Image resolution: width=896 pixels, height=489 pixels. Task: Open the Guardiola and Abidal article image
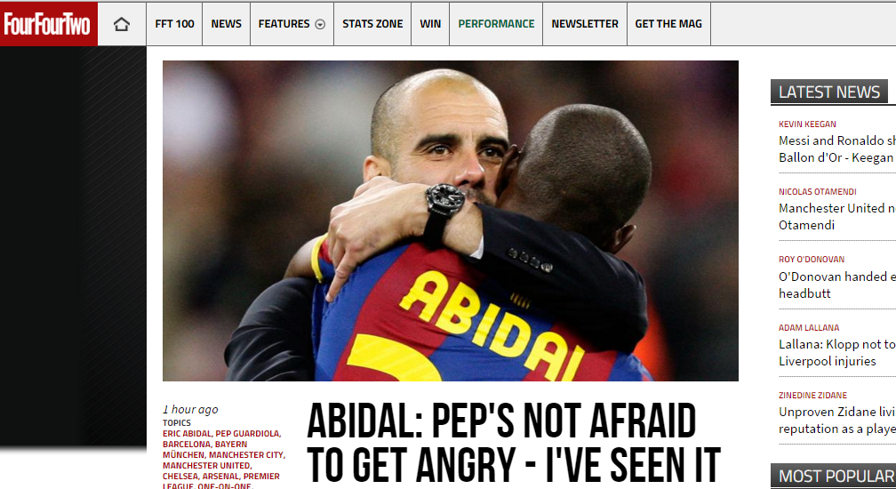click(451, 220)
